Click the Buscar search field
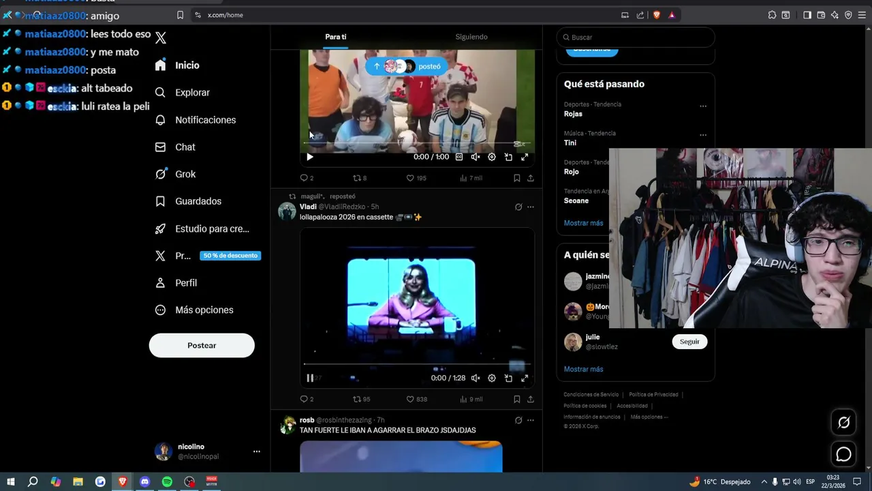Screen dimensions: 872x491 click(636, 38)
